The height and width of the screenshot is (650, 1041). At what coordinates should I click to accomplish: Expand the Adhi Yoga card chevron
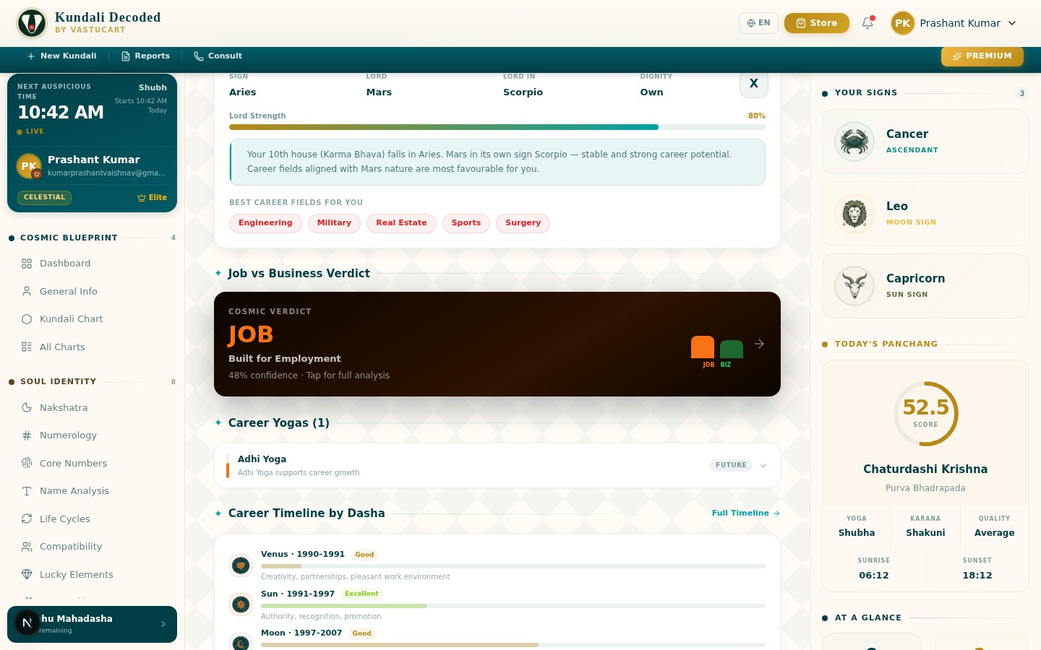763,466
